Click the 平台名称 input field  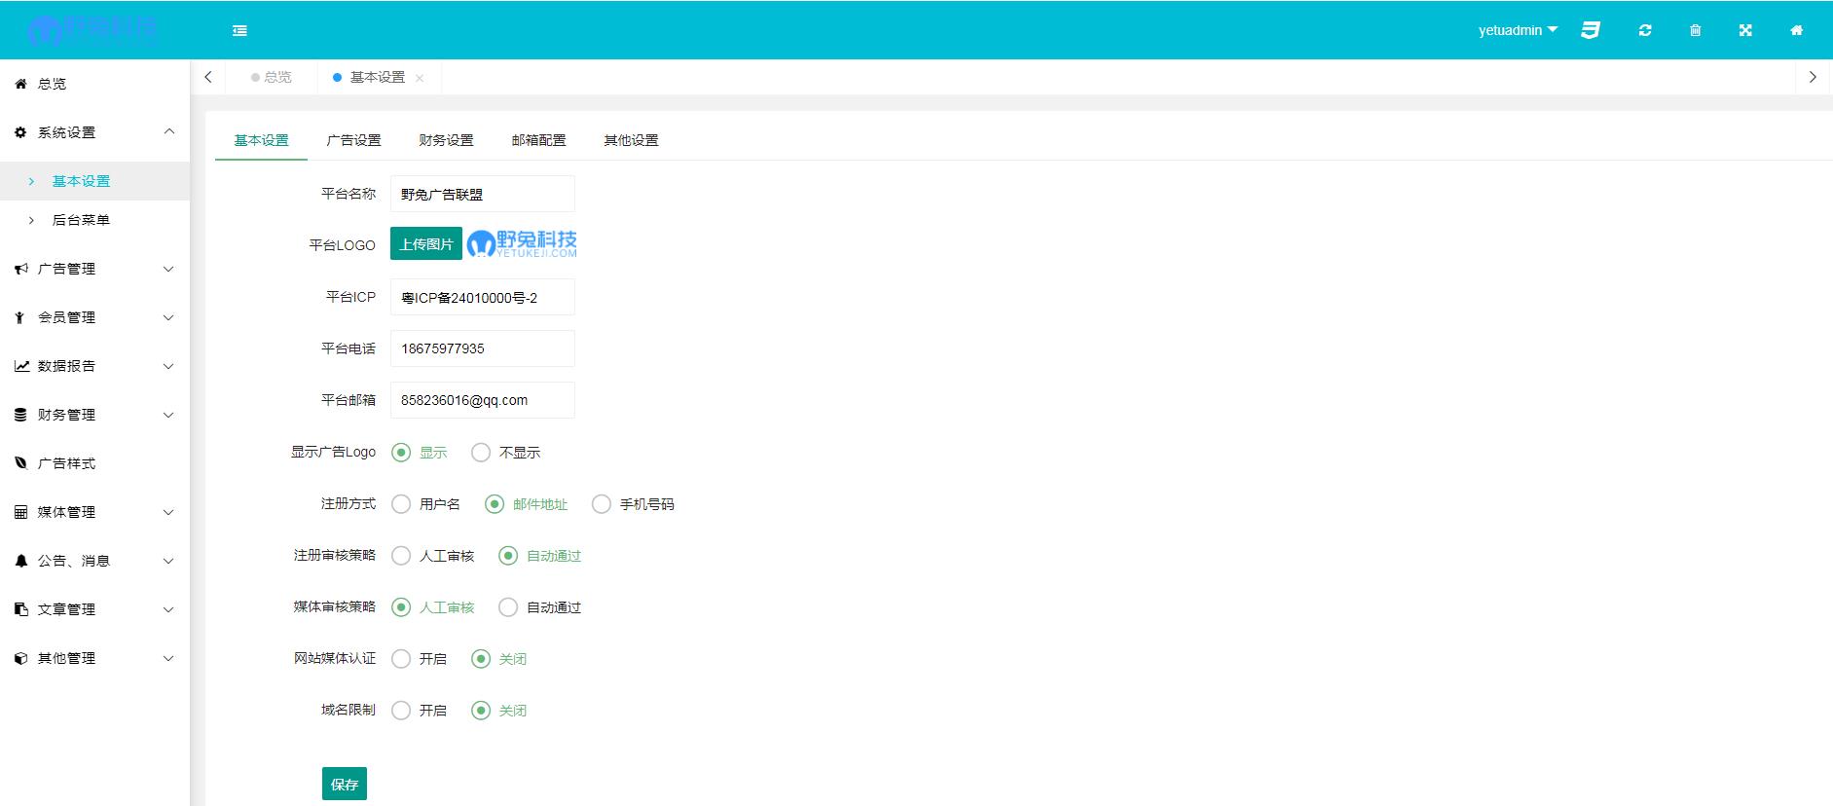pos(483,194)
